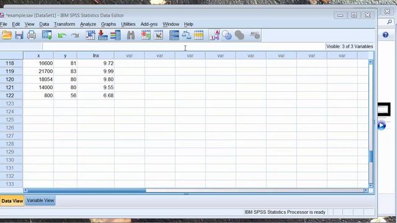
Task: Click the Go to case icon
Action: [x=91, y=35]
